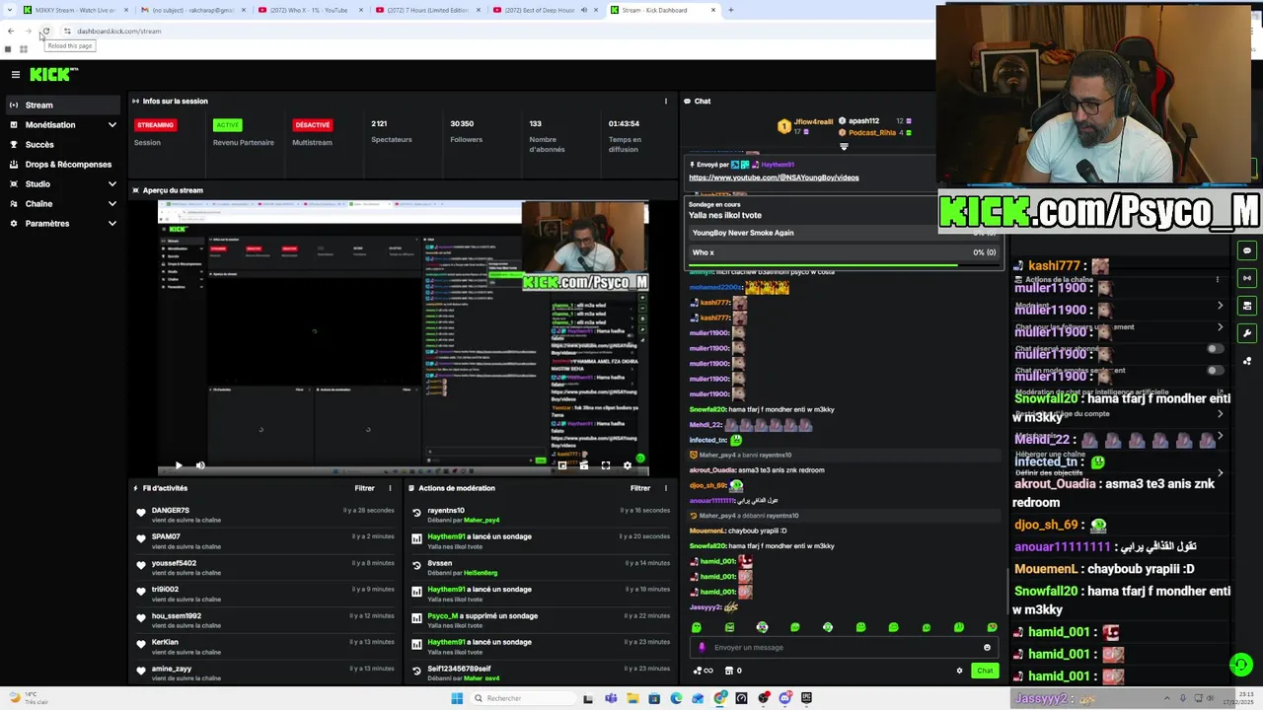Make the stream preview fullscreen
This screenshot has height=710, width=1263.
coord(606,464)
